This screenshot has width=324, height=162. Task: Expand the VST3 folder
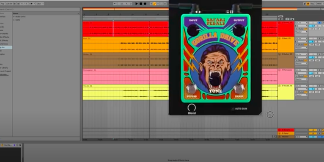(x=14, y=20)
